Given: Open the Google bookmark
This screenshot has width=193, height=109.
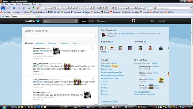Looking at the screenshot, I should [105, 12].
